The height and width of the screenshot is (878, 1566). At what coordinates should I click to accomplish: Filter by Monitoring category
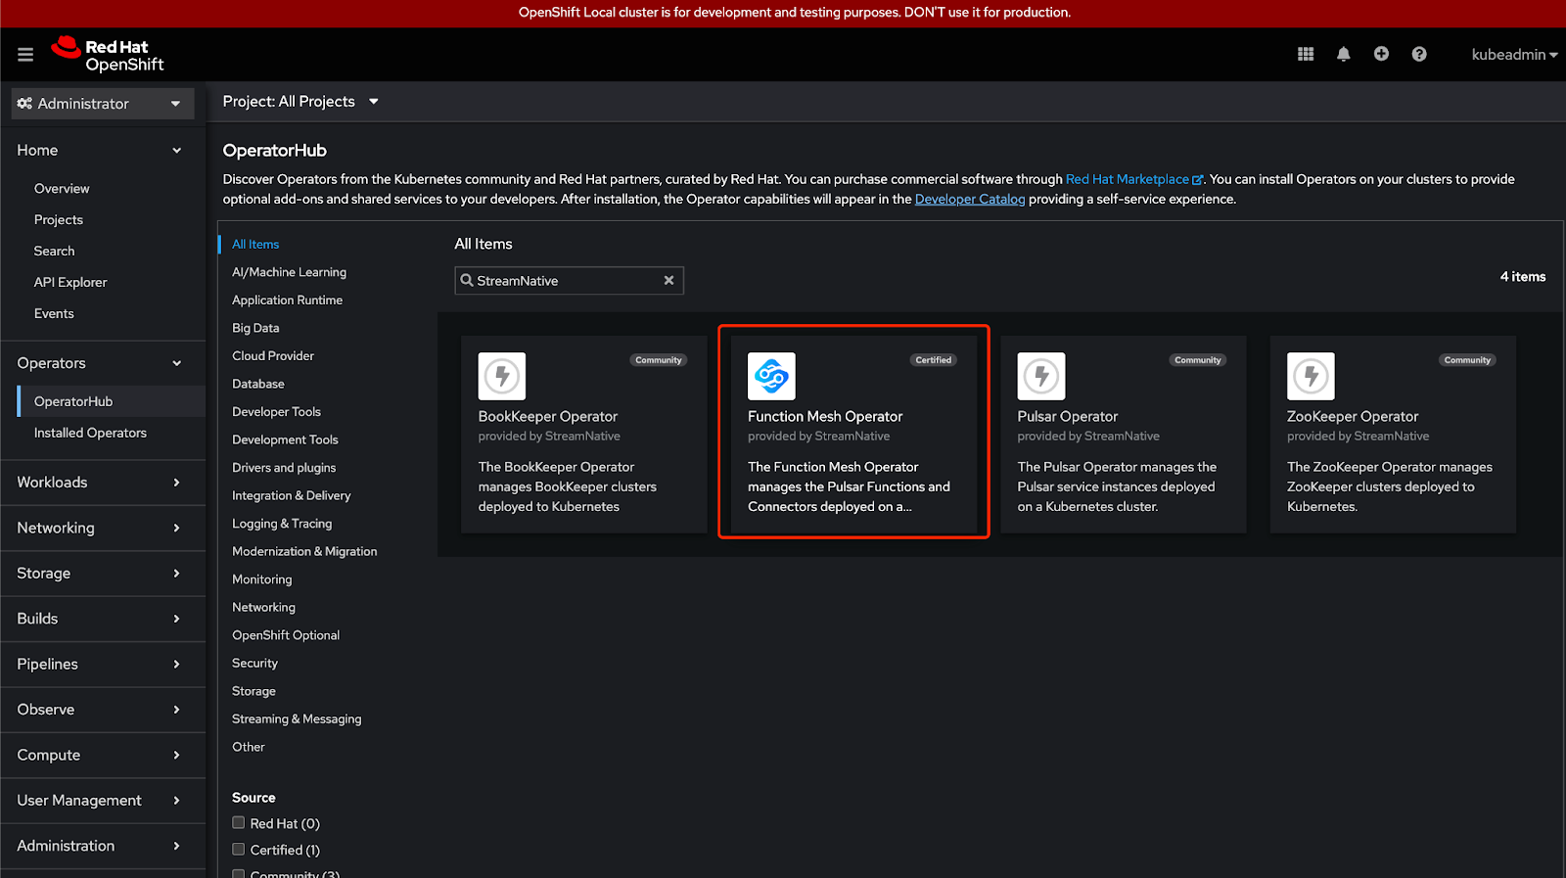point(261,579)
